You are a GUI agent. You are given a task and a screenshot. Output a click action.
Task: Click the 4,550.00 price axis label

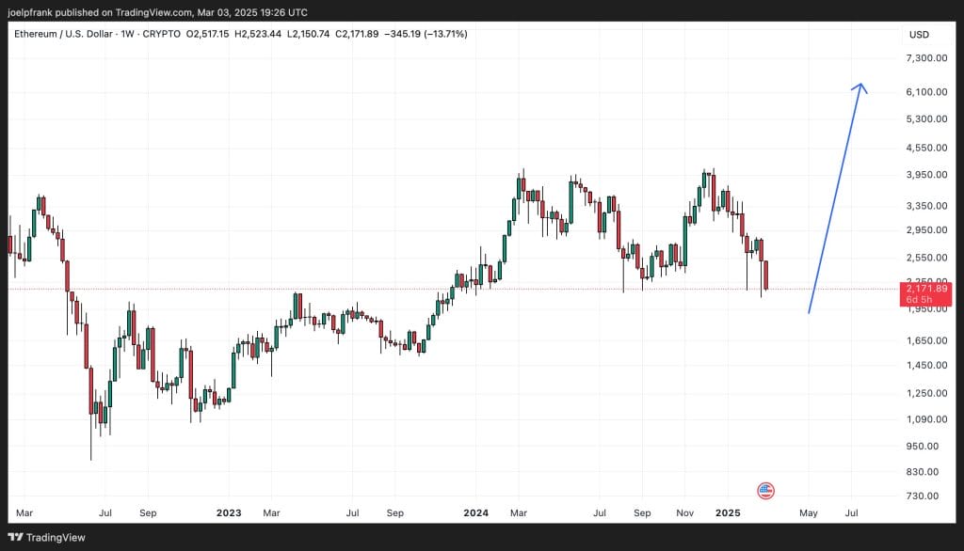pyautogui.click(x=924, y=148)
